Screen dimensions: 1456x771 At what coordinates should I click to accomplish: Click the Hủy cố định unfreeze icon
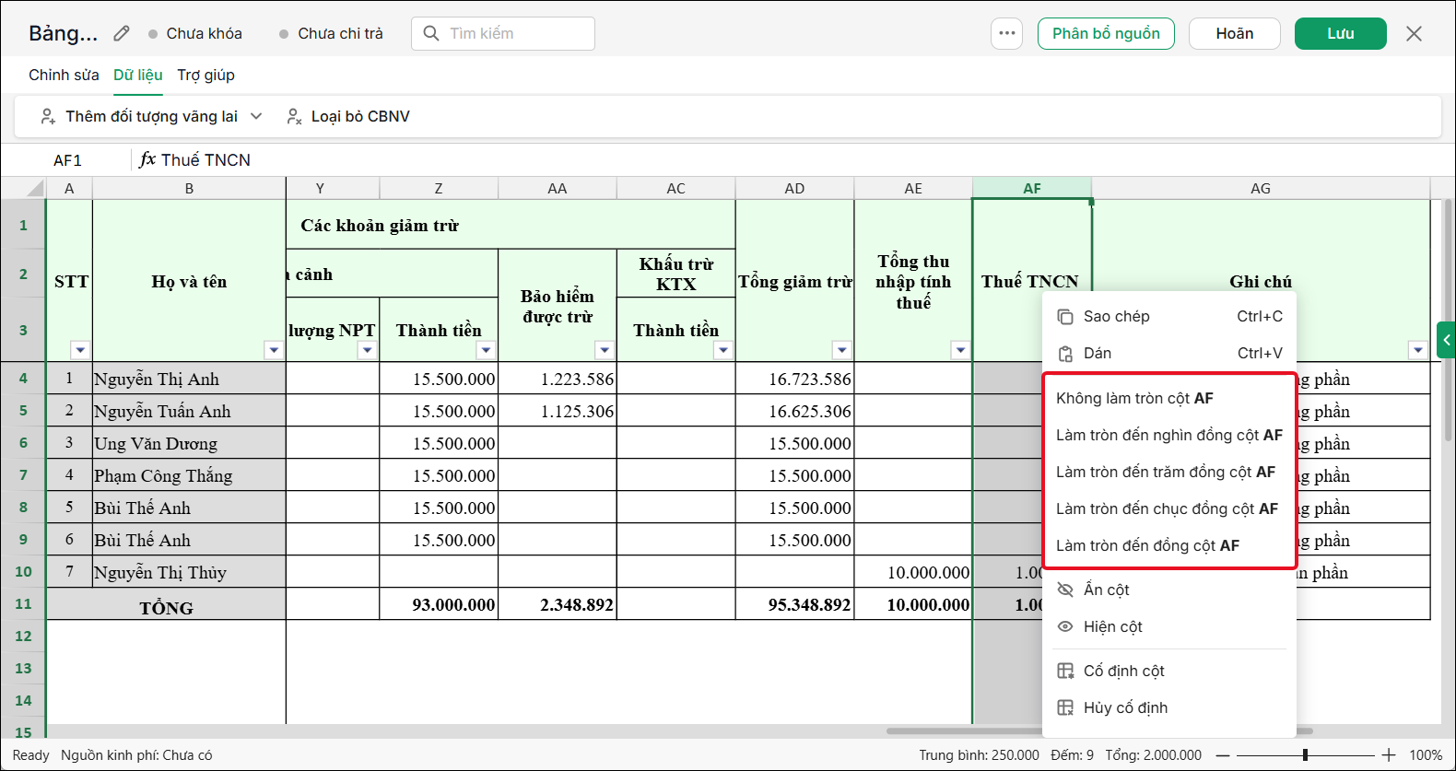pos(1065,707)
